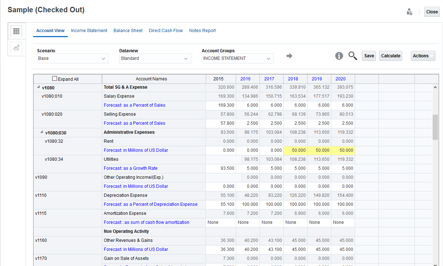Click Forecast: as a Percent of Sales link
443x266 pixels.
click(134, 105)
